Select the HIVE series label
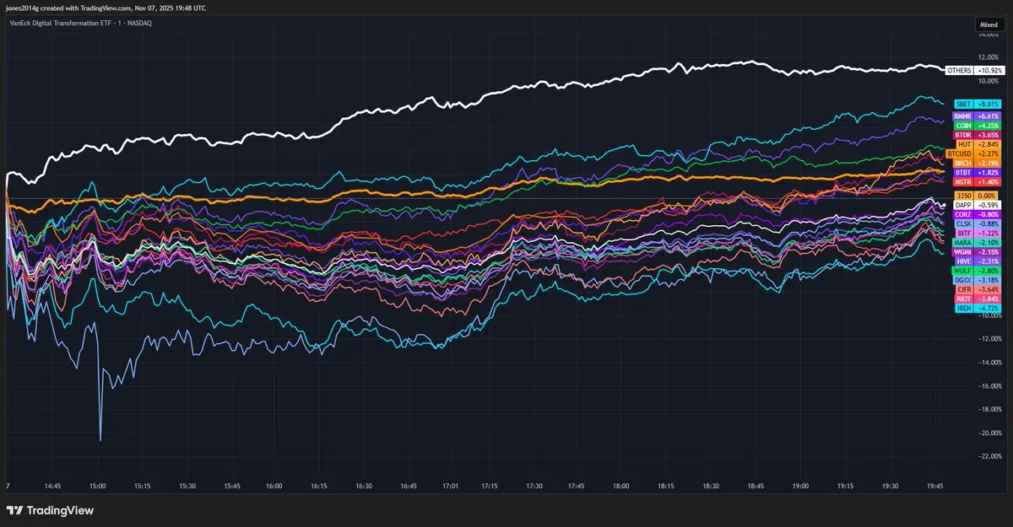 [x=964, y=261]
